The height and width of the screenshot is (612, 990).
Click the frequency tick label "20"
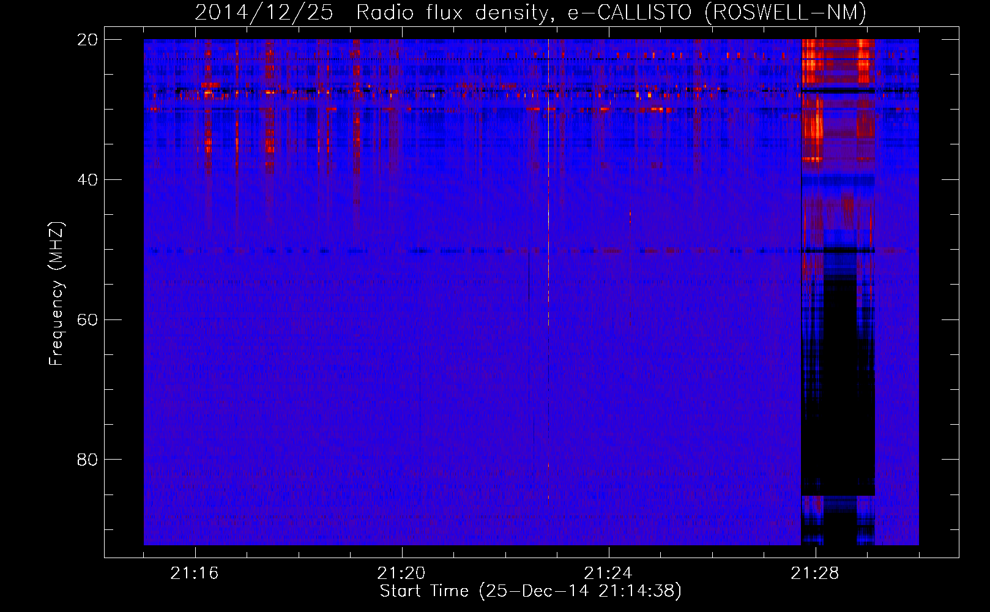tap(87, 40)
